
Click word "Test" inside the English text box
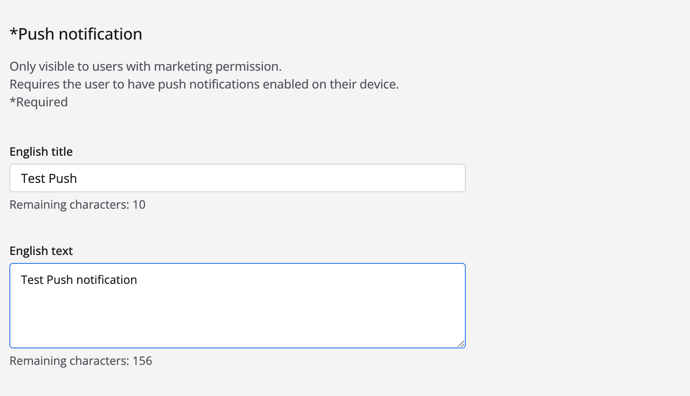pos(32,280)
